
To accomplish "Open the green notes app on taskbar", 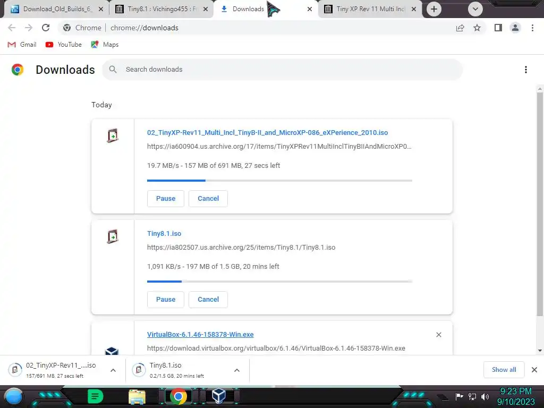I will 95,396.
